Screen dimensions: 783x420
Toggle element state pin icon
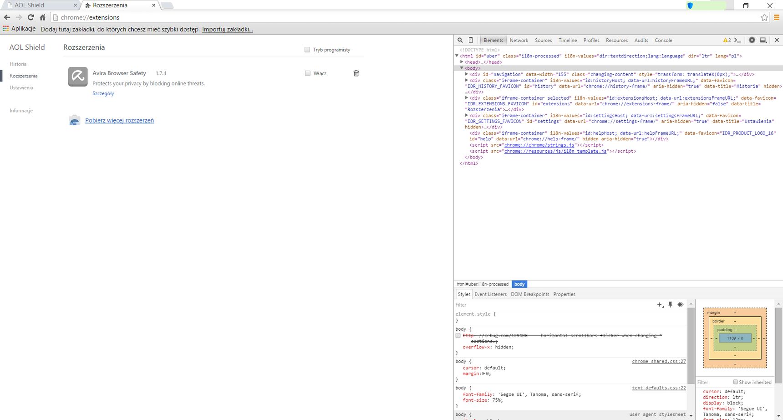(x=670, y=305)
